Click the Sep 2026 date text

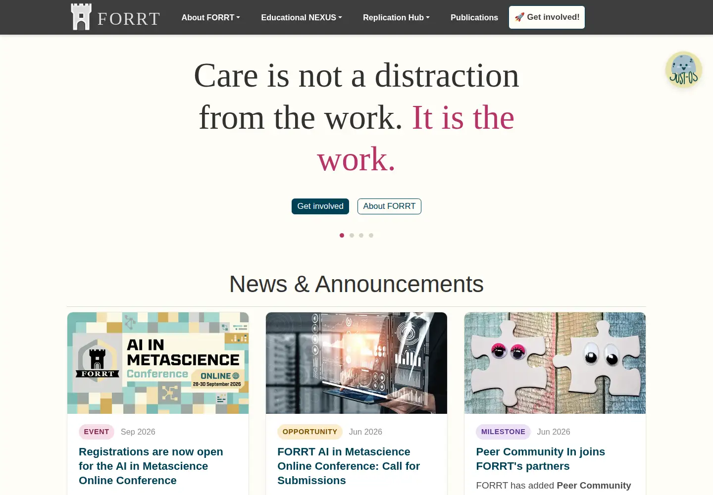click(x=138, y=432)
